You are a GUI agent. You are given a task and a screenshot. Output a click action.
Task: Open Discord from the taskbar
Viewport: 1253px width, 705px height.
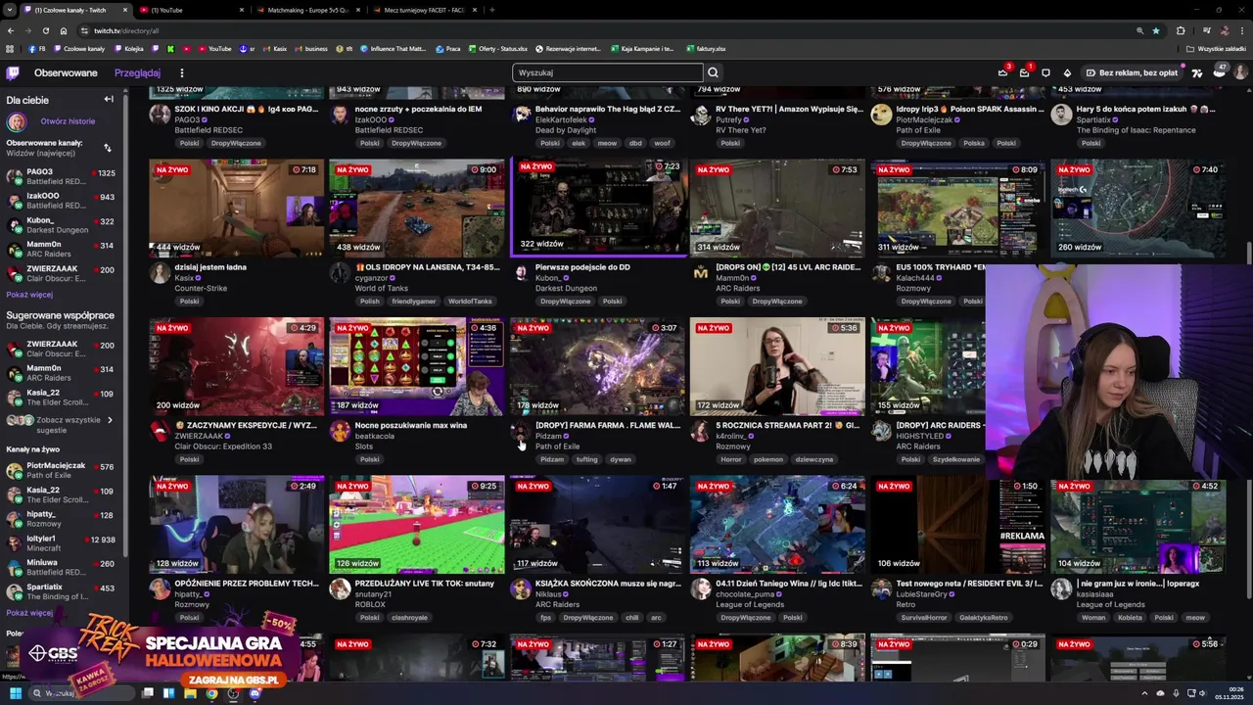point(255,693)
